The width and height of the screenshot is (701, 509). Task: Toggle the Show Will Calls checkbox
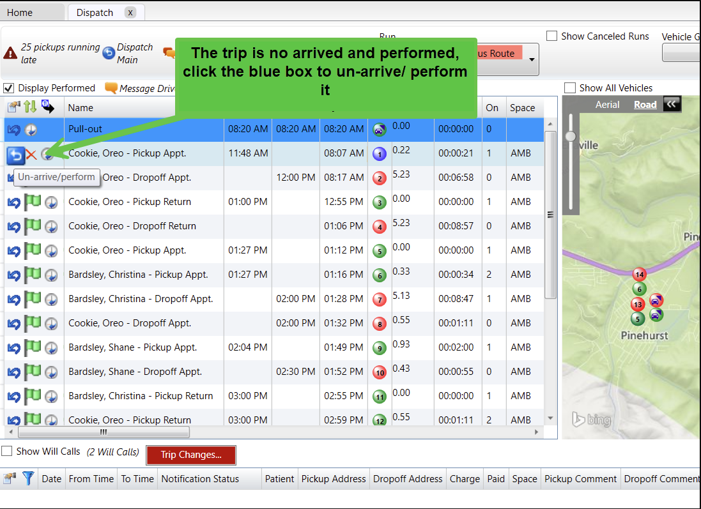(x=7, y=452)
